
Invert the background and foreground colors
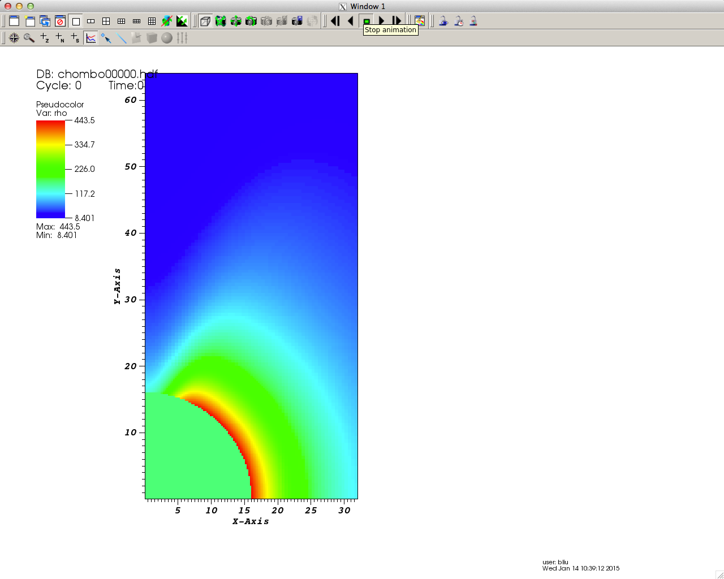pos(182,21)
